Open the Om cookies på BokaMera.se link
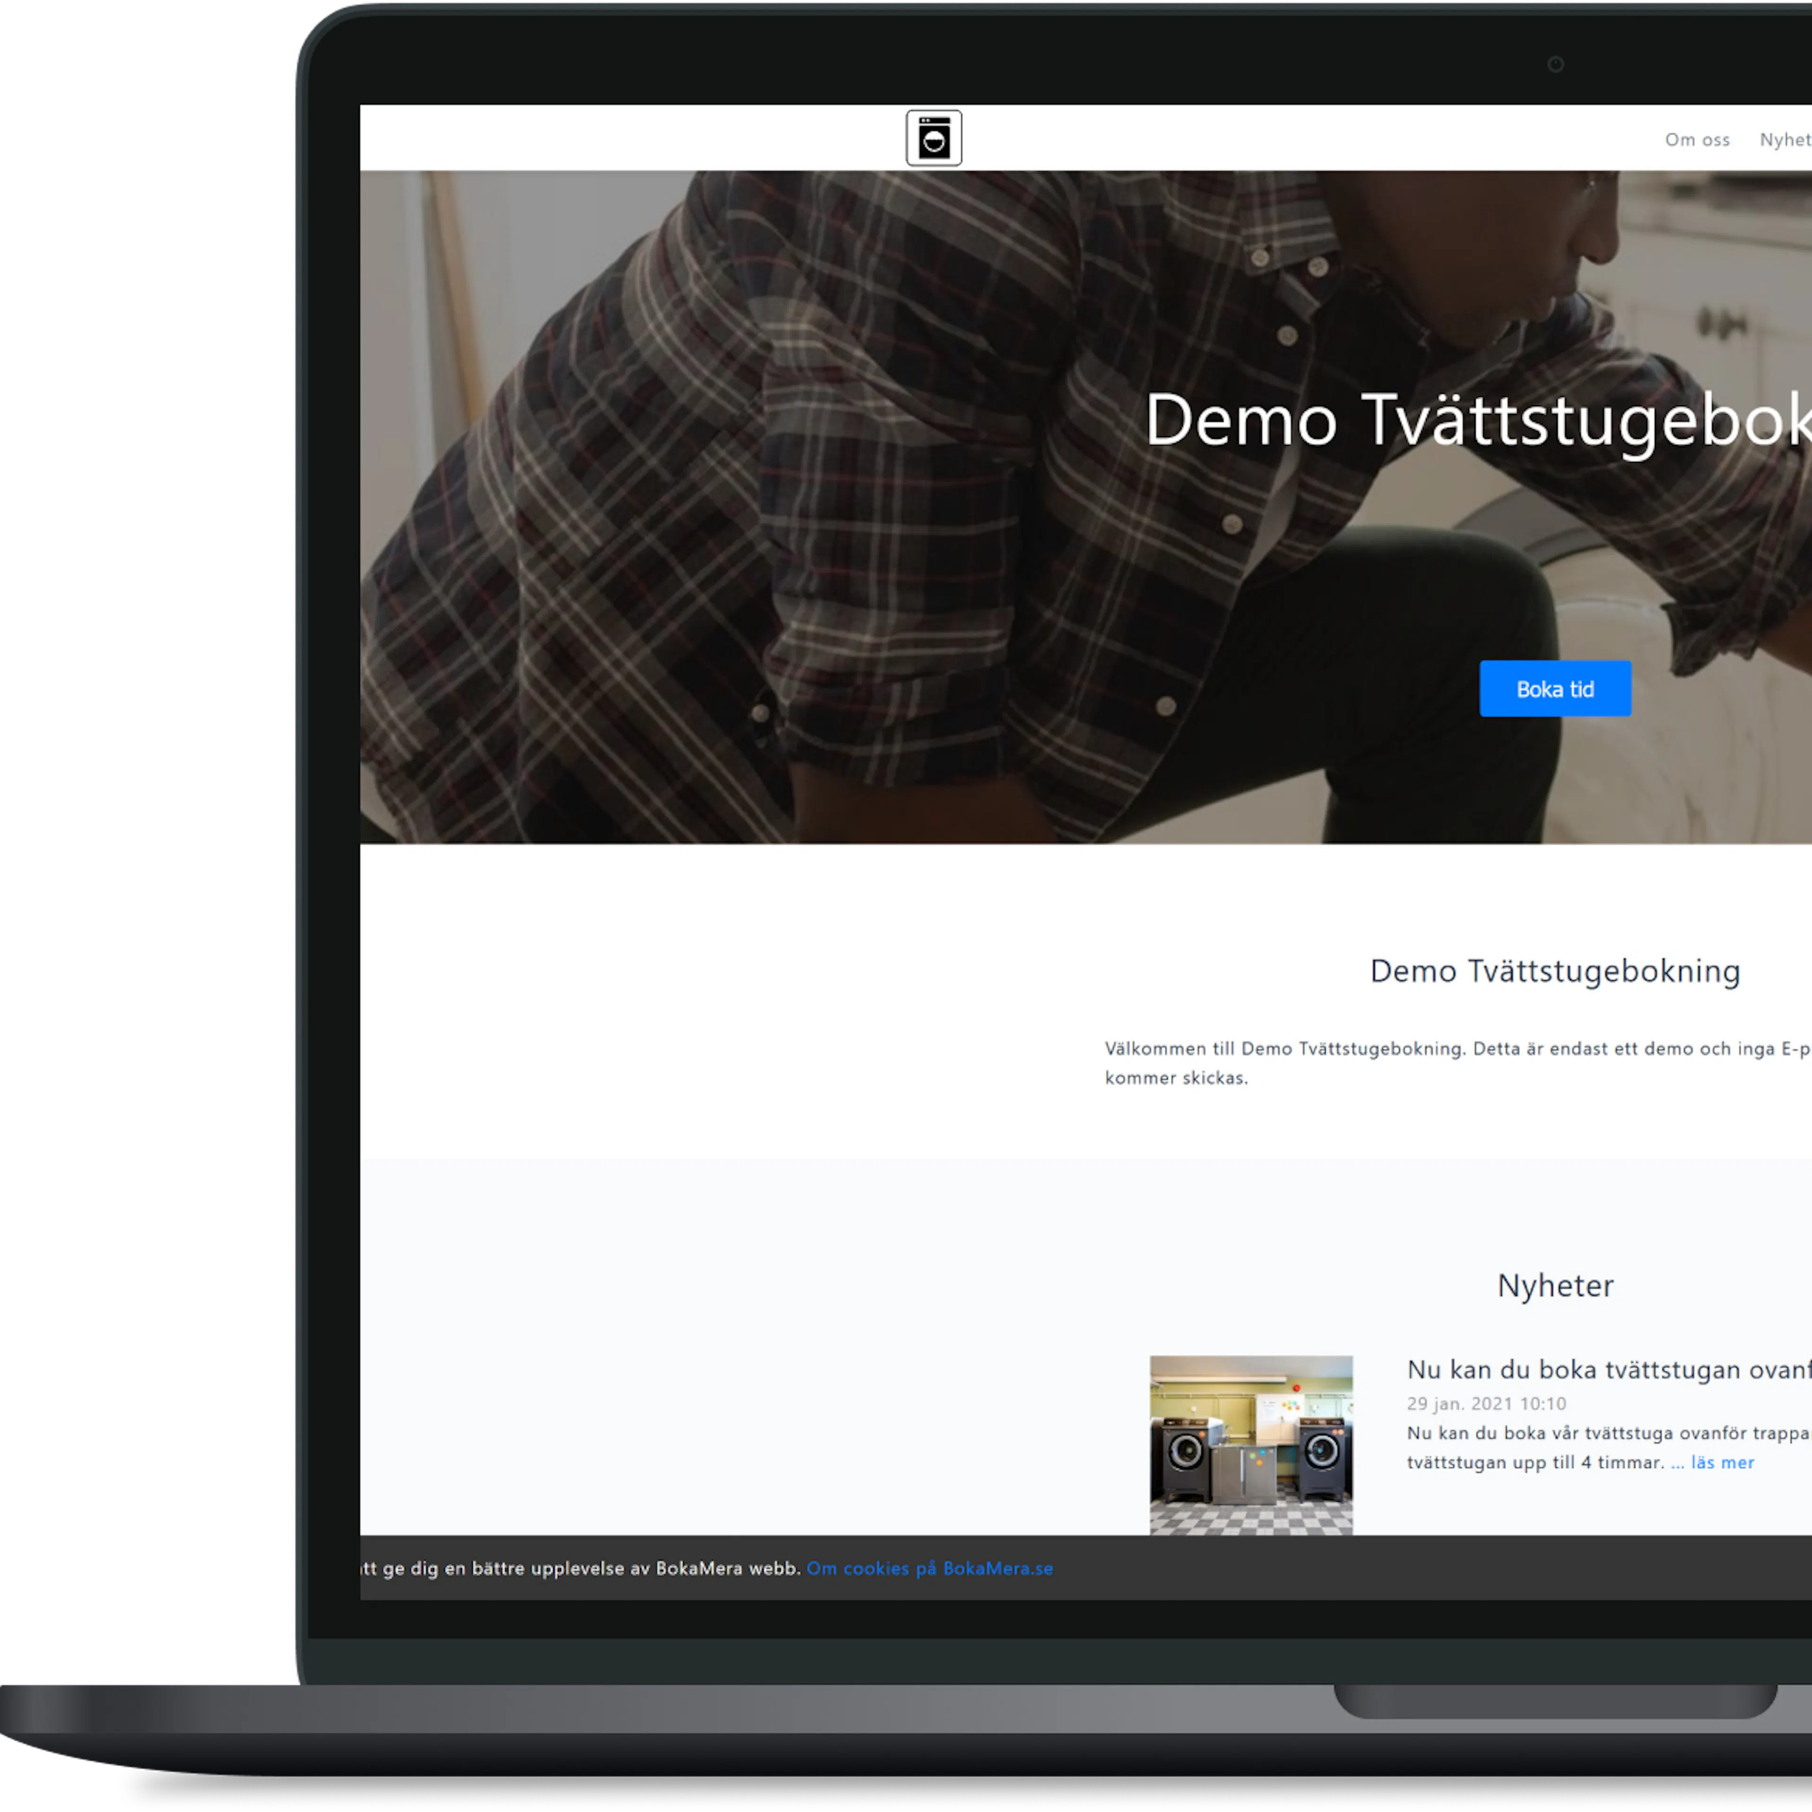This screenshot has width=1812, height=1812. tap(930, 1568)
